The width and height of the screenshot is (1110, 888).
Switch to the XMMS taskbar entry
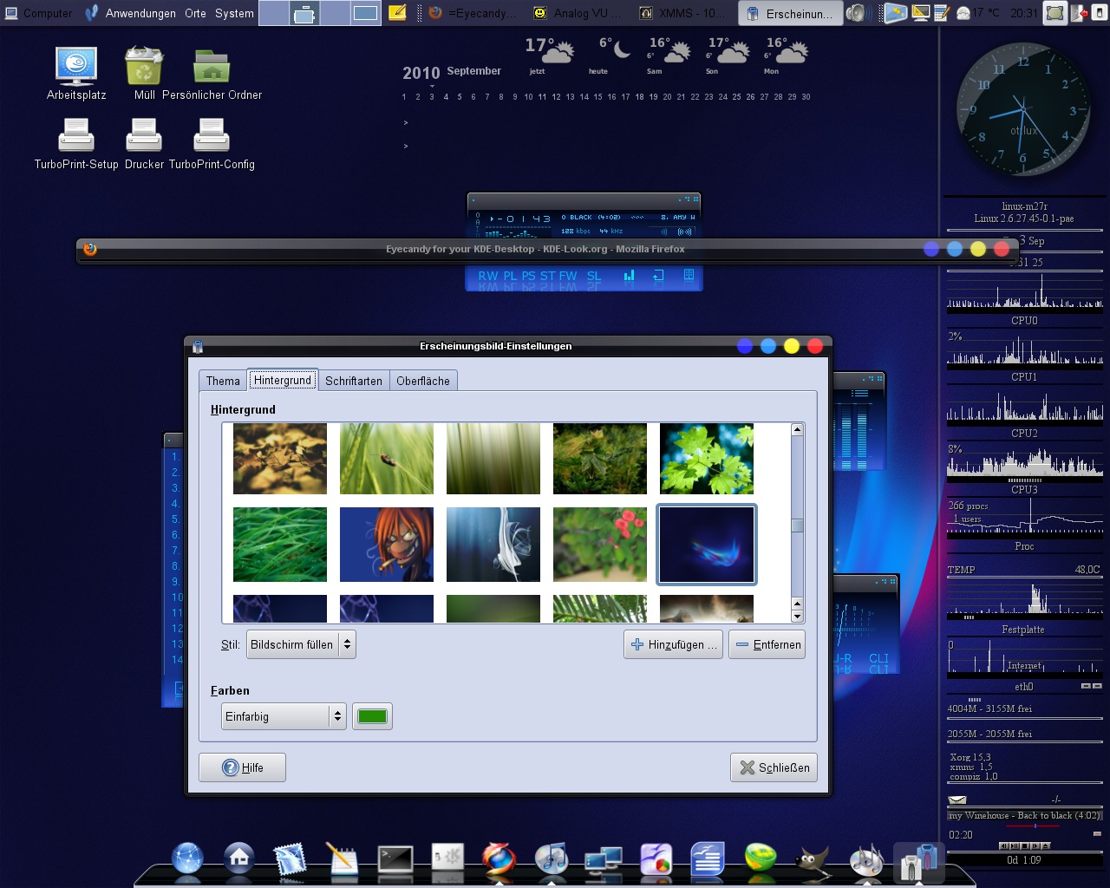tap(683, 13)
